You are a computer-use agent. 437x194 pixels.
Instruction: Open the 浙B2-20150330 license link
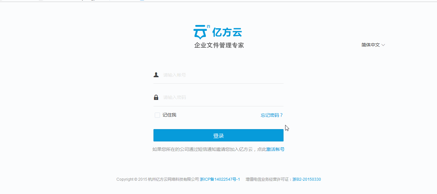point(307,179)
